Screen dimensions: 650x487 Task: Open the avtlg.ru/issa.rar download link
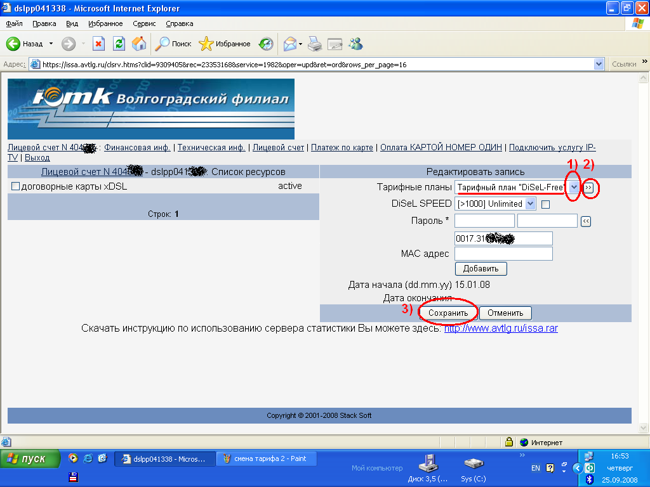pos(501,328)
